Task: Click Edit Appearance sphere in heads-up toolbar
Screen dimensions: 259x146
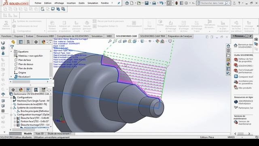Action: [x=157, y=41]
